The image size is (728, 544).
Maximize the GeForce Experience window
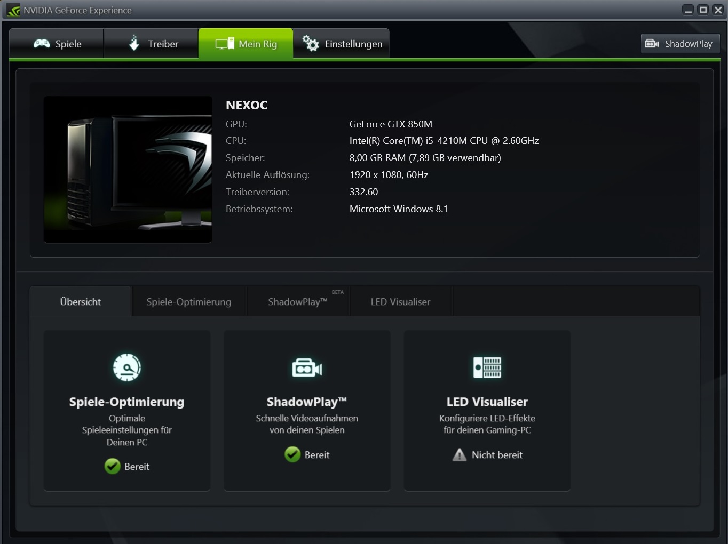[703, 10]
